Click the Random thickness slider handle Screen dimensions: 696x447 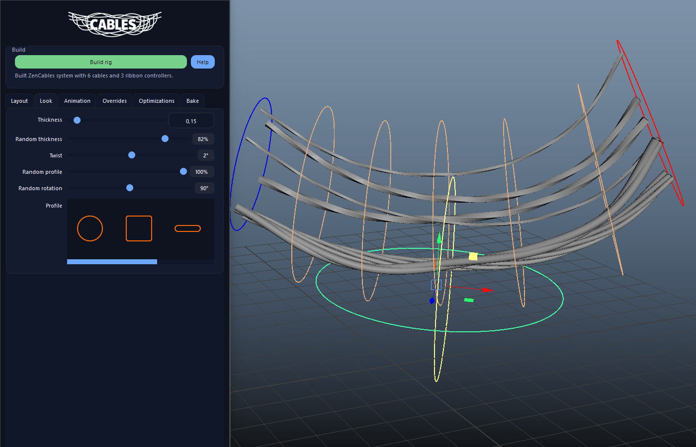(x=165, y=139)
